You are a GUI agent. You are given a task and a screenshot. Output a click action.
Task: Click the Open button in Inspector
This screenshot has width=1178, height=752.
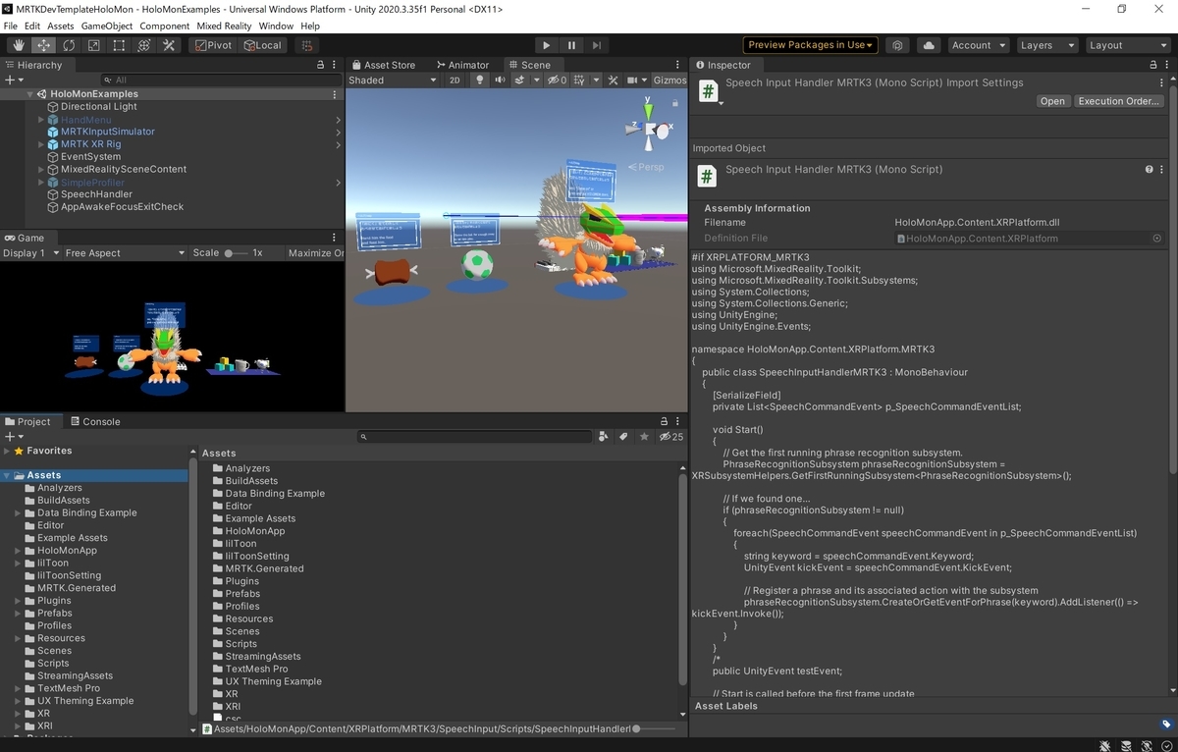click(1052, 101)
